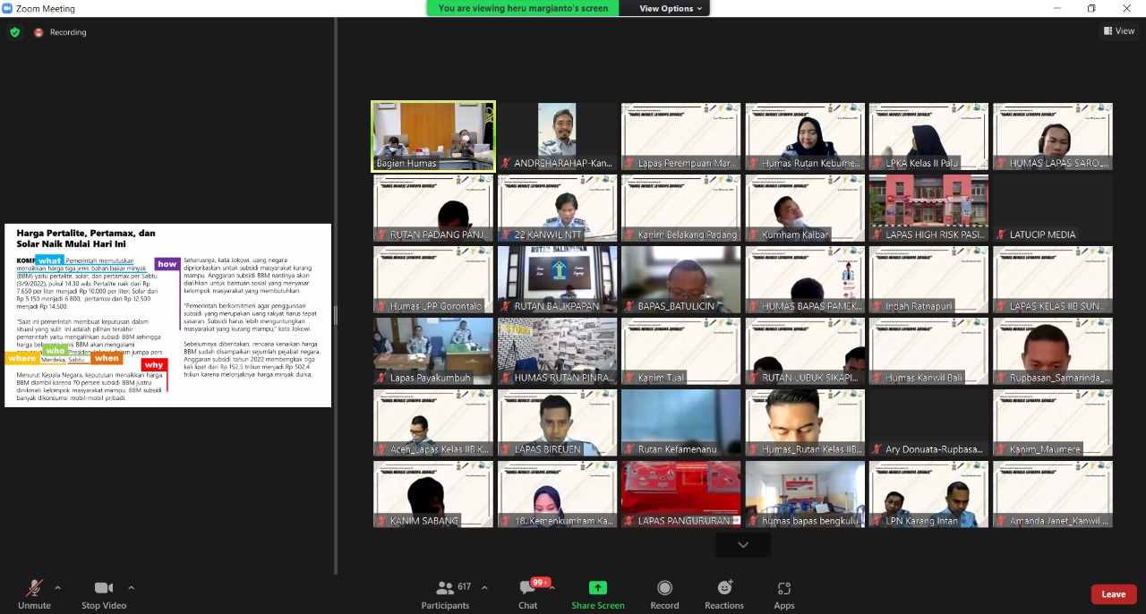Expand the participants options caret
Image resolution: width=1146 pixels, height=614 pixels.
(484, 588)
